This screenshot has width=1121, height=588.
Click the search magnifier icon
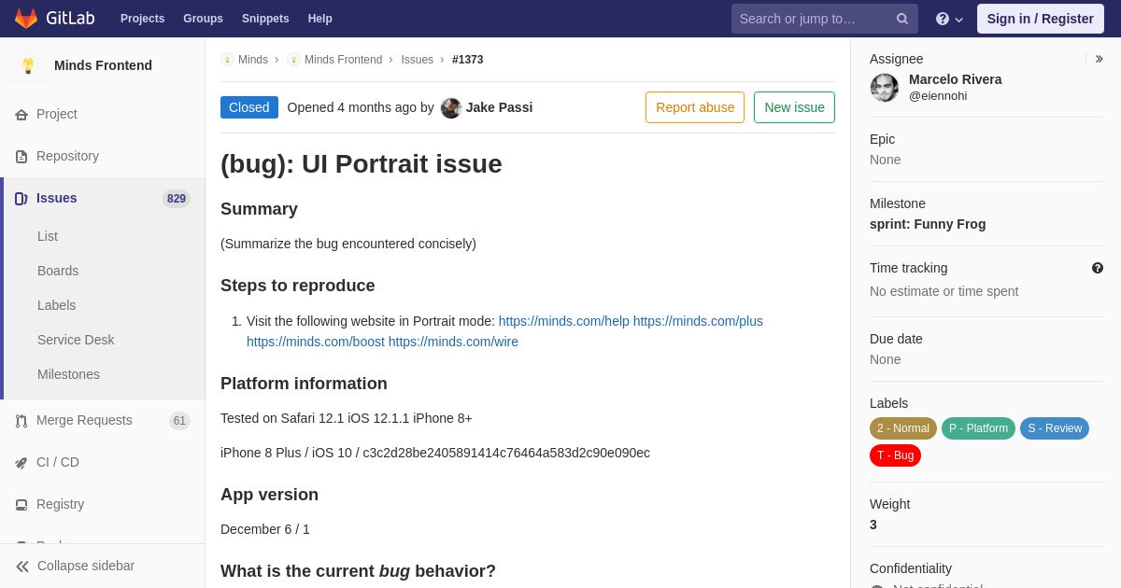click(x=902, y=19)
